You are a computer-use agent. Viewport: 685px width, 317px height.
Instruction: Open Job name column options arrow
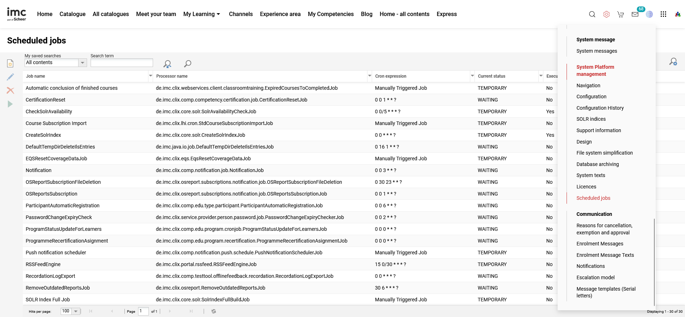pos(151,76)
